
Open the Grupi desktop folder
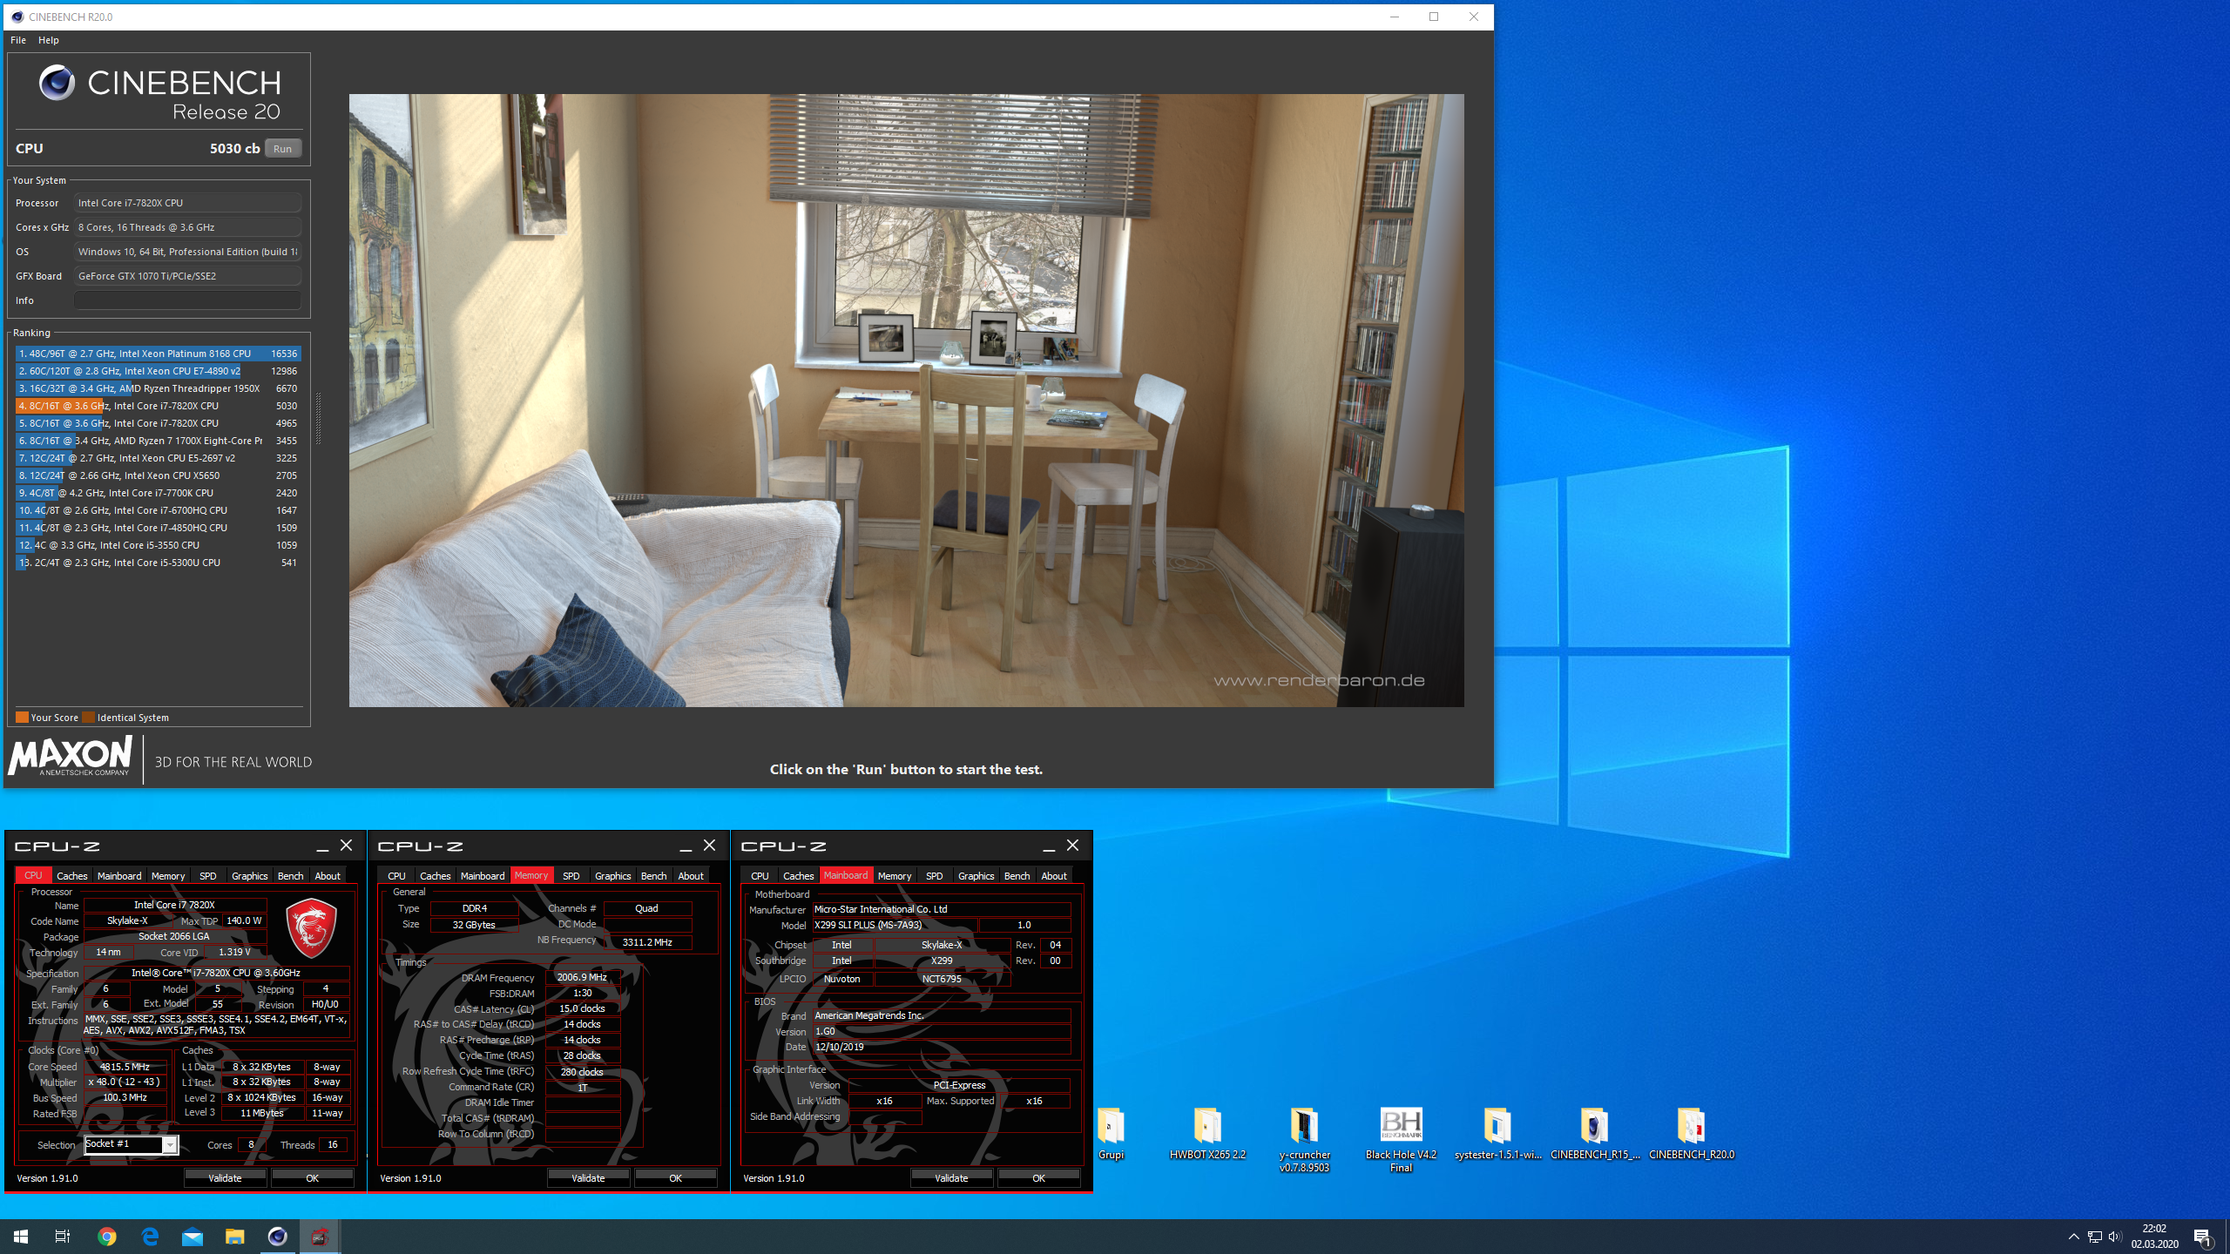pyautogui.click(x=1111, y=1133)
